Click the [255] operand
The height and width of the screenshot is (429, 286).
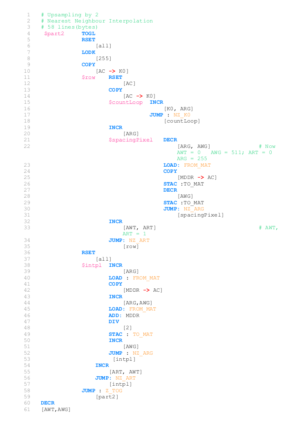[x=103, y=58]
